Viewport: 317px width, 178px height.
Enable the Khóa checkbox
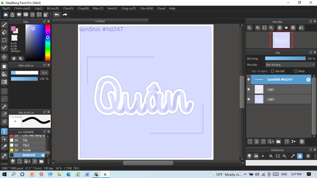click(x=296, y=71)
